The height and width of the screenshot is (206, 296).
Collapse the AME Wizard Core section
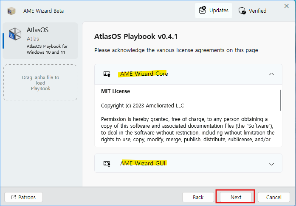click(271, 74)
